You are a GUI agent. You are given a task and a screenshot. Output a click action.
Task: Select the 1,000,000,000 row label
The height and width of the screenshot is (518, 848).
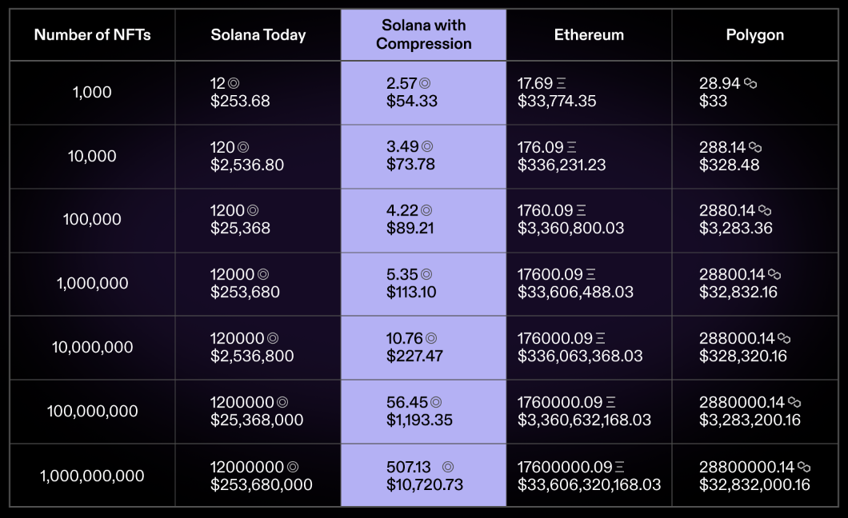[x=93, y=476]
